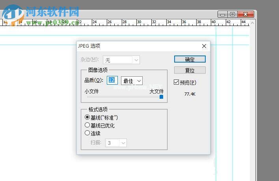Select the 基线("标准") radio option
This screenshot has width=279, height=181.
coord(87,117)
